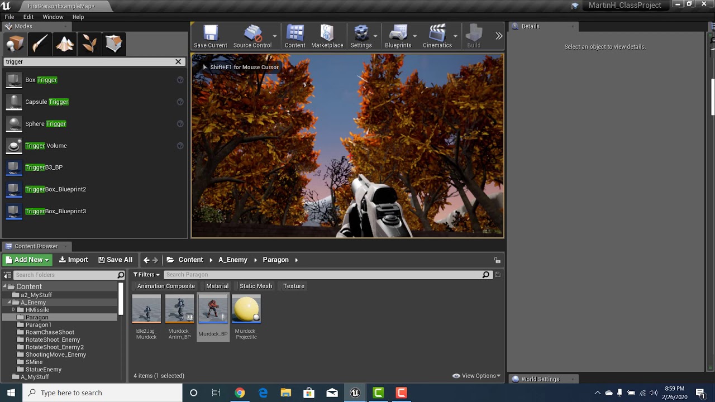The image size is (715, 402).
Task: Switch to the FirstPersonExampleMap tab
Action: [61, 6]
